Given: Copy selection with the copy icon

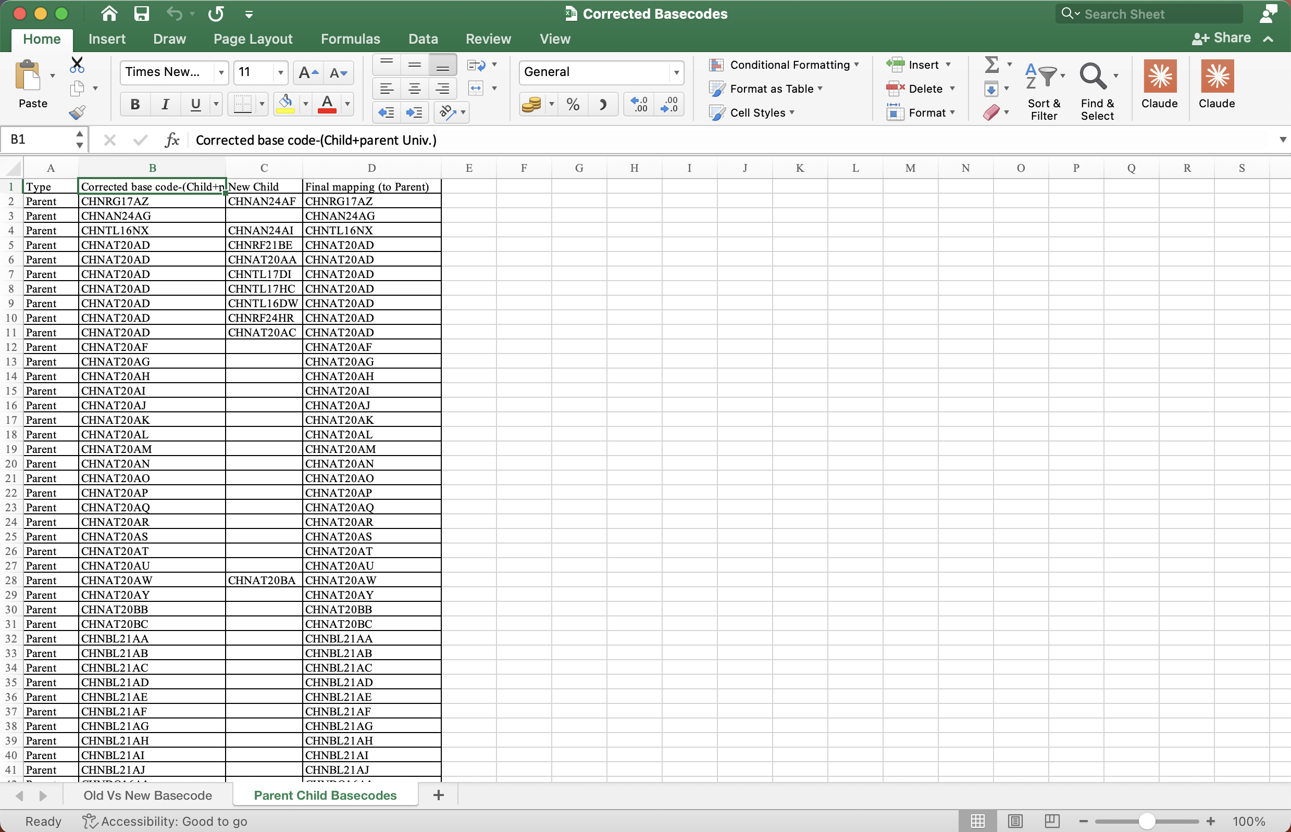Looking at the screenshot, I should [77, 89].
